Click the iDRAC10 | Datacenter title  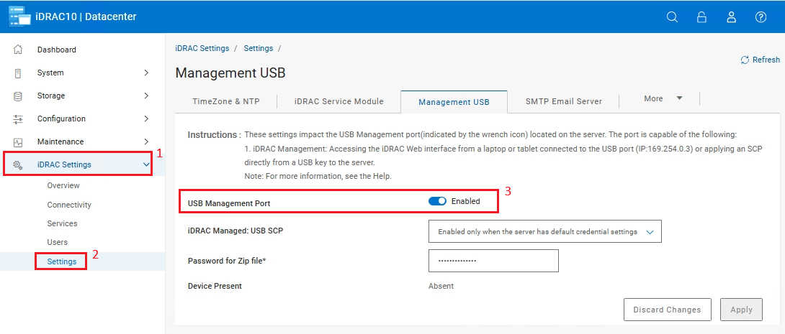pos(86,17)
